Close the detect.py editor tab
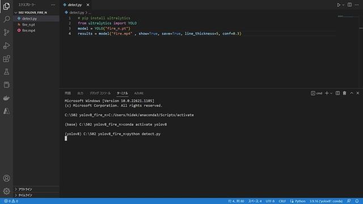Viewport: 363px width, 204px height. [x=88, y=5]
